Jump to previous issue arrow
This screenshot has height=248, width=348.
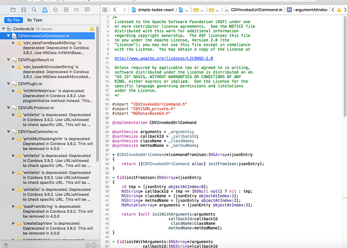pos(333,10)
